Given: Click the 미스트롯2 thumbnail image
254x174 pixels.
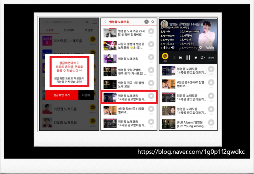Looking at the screenshot, I should tap(47, 41).
